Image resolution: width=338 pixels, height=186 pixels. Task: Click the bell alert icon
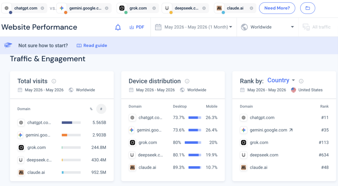pyautogui.click(x=118, y=27)
